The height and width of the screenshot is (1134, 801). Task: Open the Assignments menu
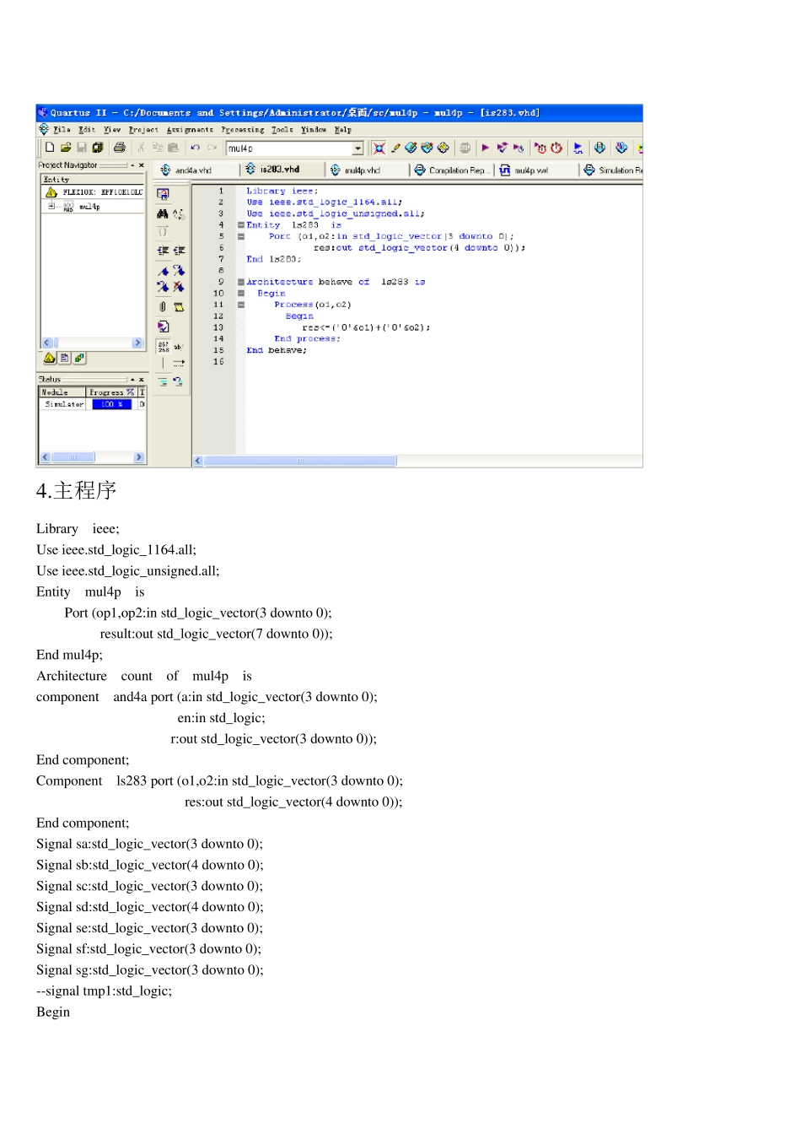[190, 130]
